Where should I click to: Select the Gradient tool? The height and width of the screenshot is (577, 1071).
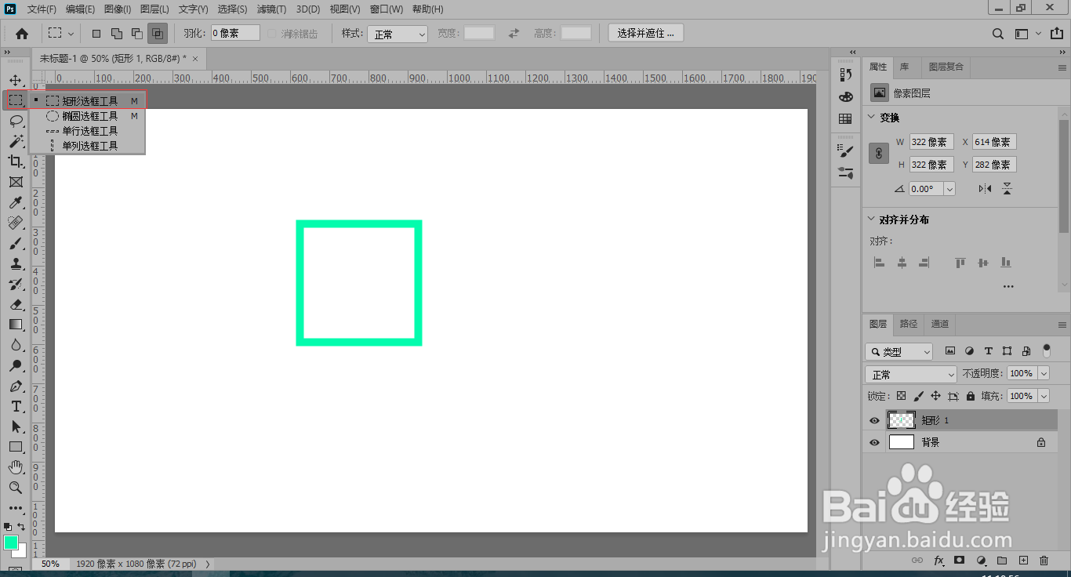tap(16, 325)
